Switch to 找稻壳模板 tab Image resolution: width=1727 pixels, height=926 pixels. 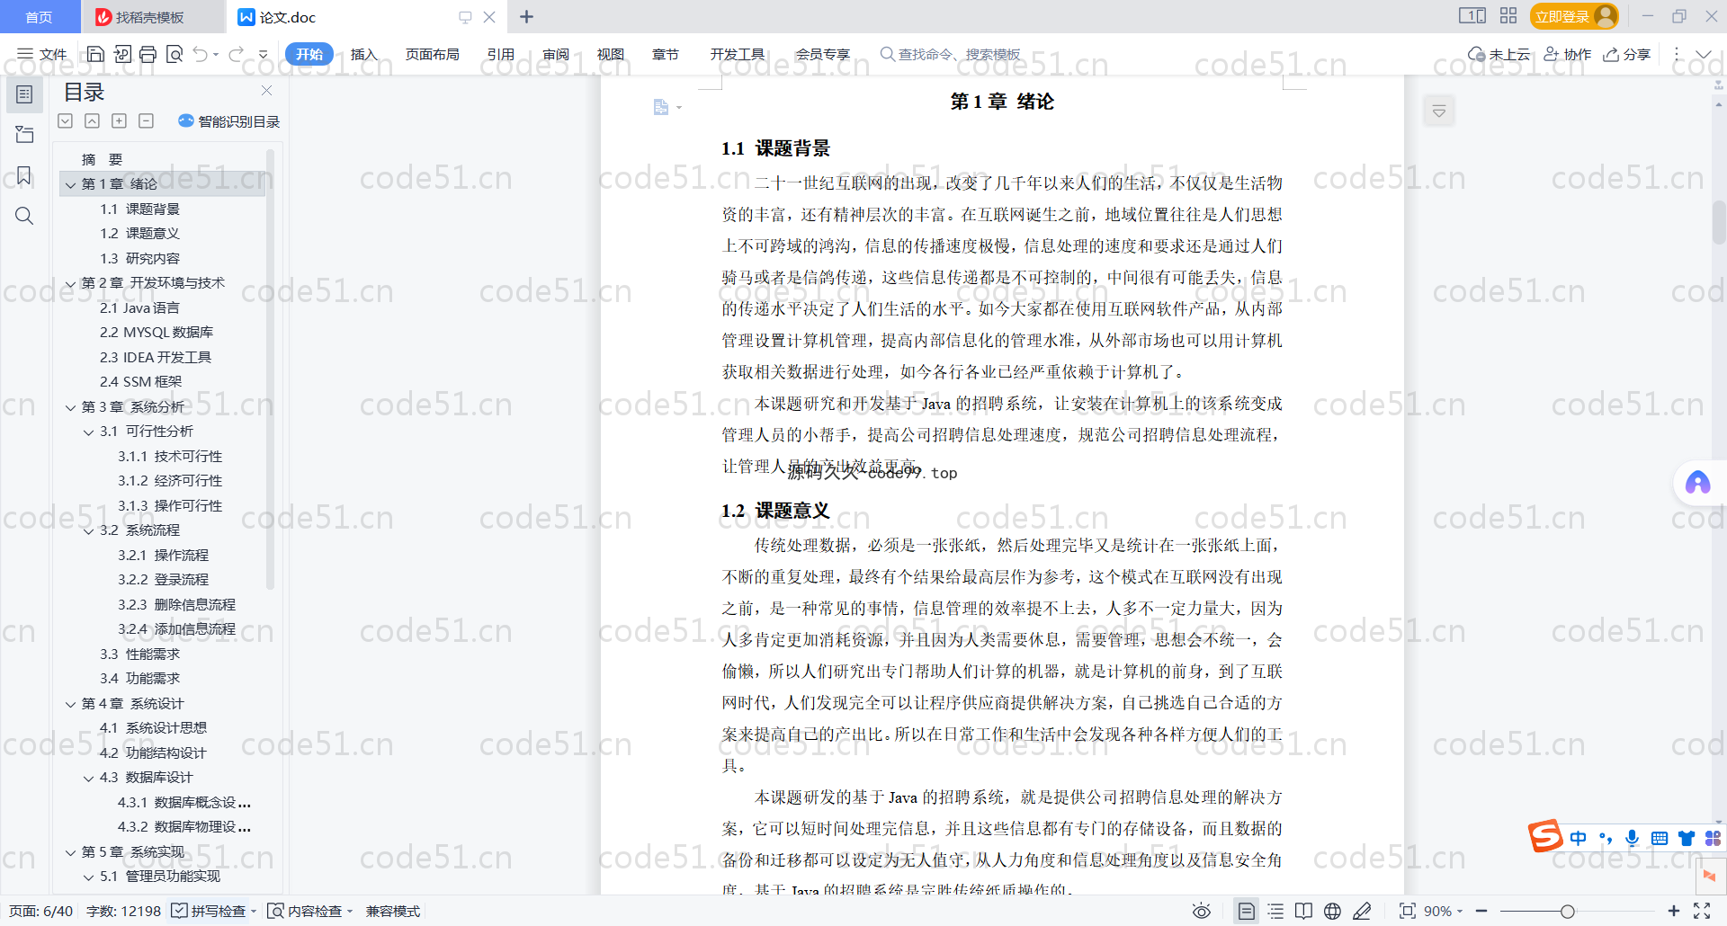coord(139,17)
